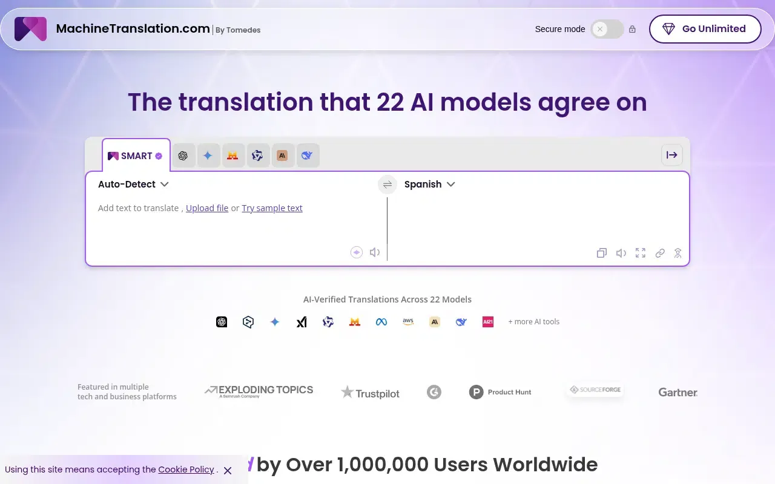This screenshot has height=484, width=775.
Task: Click the + more AI tools text
Action: coord(533,322)
